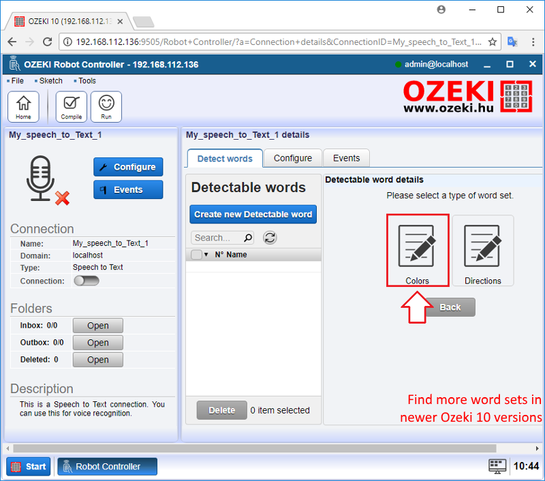Viewport: 545px width, 481px height.
Task: Open the Chrome profile account icon
Action: pyautogui.click(x=441, y=10)
